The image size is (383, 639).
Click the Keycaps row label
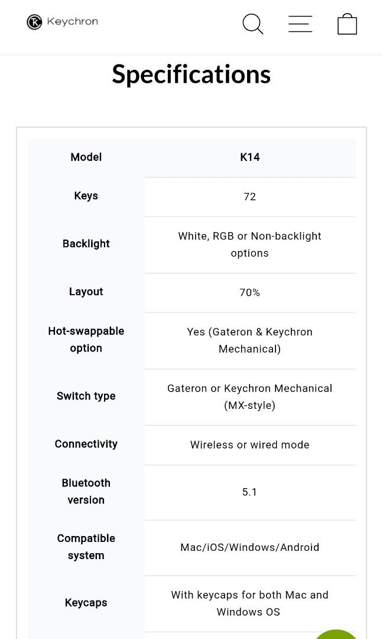pyautogui.click(x=86, y=602)
